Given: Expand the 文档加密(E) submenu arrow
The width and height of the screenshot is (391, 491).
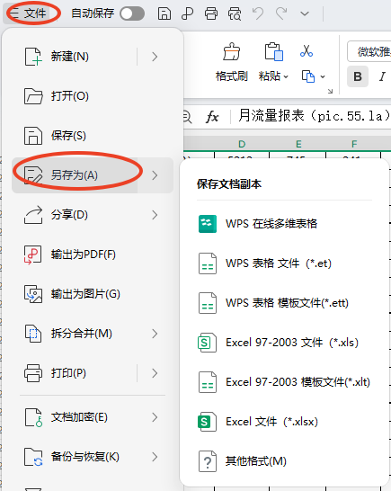Looking at the screenshot, I should pos(155,417).
